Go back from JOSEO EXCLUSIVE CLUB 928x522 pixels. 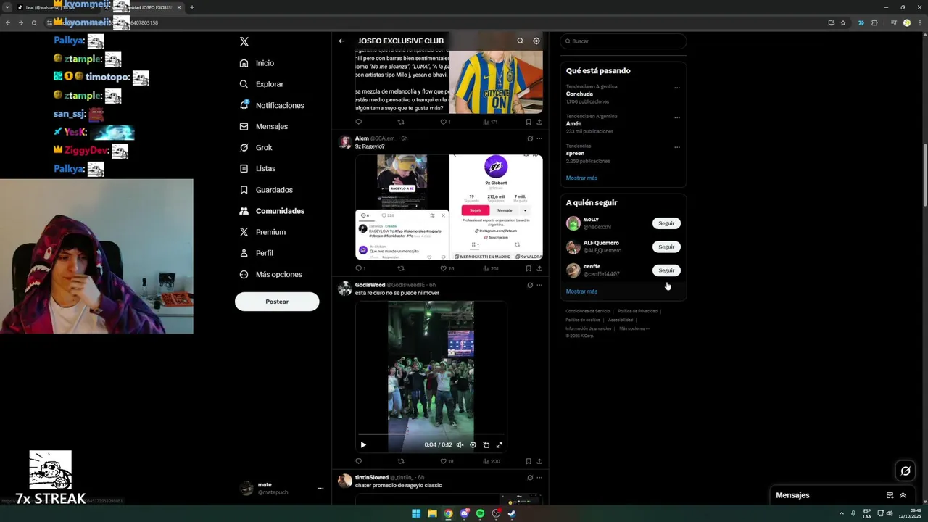pos(341,41)
